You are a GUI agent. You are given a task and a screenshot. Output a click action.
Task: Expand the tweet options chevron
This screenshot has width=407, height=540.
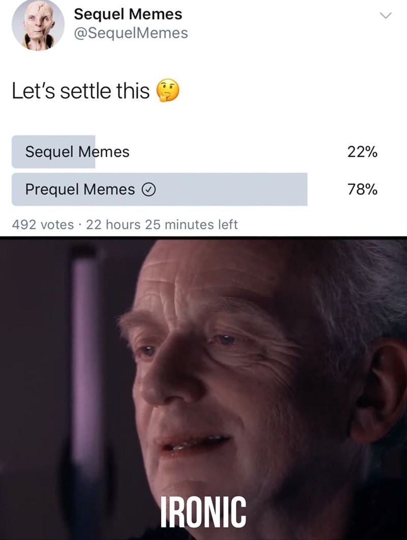click(x=385, y=15)
